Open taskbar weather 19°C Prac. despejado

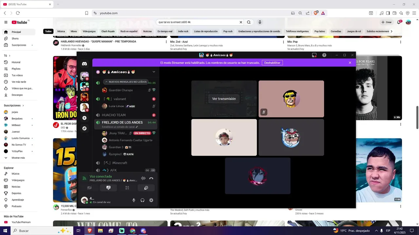(352, 231)
